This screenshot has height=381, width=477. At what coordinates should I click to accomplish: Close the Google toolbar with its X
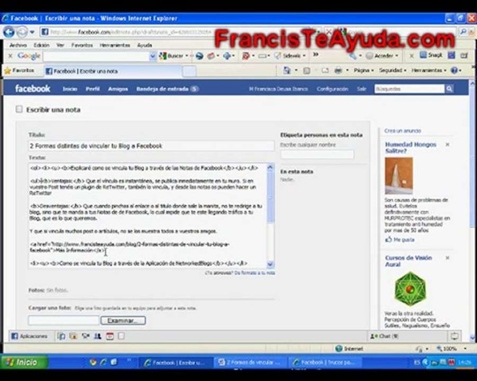tap(11, 56)
